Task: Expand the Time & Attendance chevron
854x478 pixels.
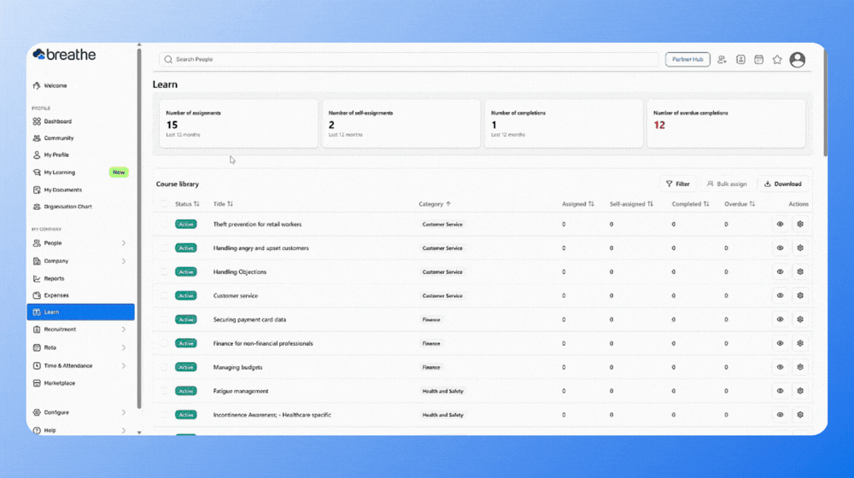Action: pyautogui.click(x=124, y=366)
